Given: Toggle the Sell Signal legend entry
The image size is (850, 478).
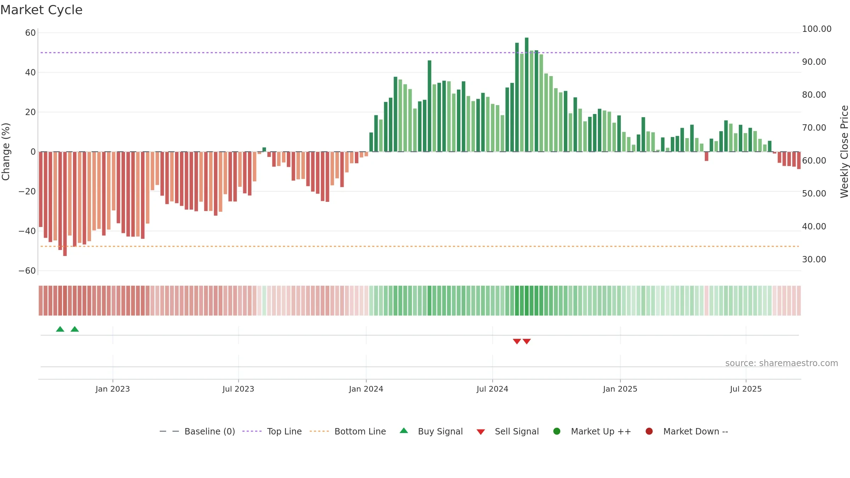Looking at the screenshot, I should click(x=508, y=431).
